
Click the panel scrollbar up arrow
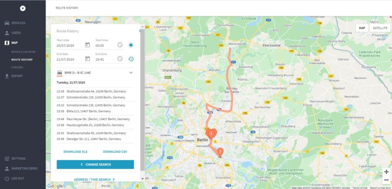tap(142, 26)
